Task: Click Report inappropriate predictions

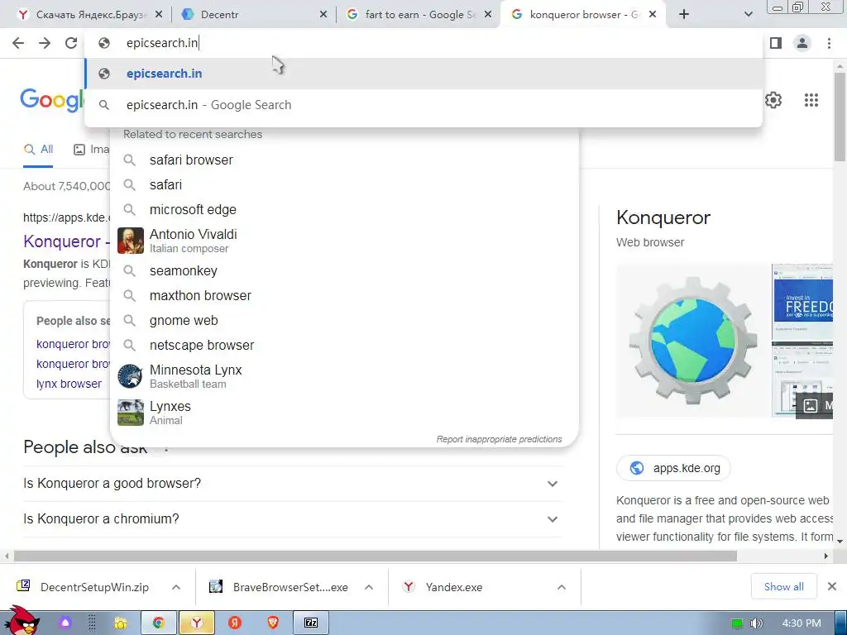Action: click(499, 439)
